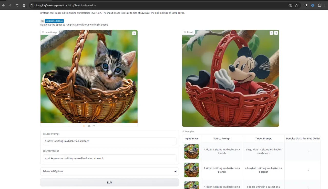Click the Input image label icon
This screenshot has height=189, width=328.
tap(43, 32)
